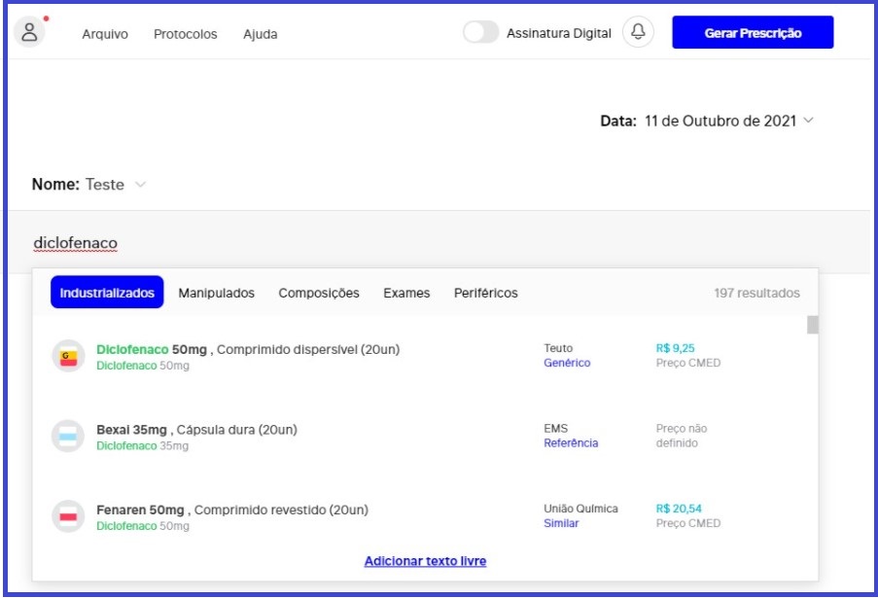Click the Bexai 35mg medication icon
This screenshot has height=598, width=878.
click(68, 437)
